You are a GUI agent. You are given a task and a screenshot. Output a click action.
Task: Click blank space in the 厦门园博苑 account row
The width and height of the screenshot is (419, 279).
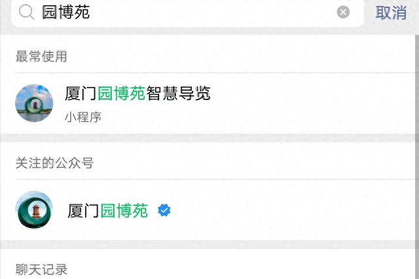point(294,210)
